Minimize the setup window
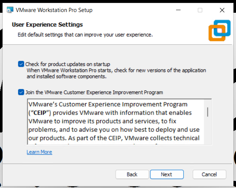 click(x=181, y=10)
